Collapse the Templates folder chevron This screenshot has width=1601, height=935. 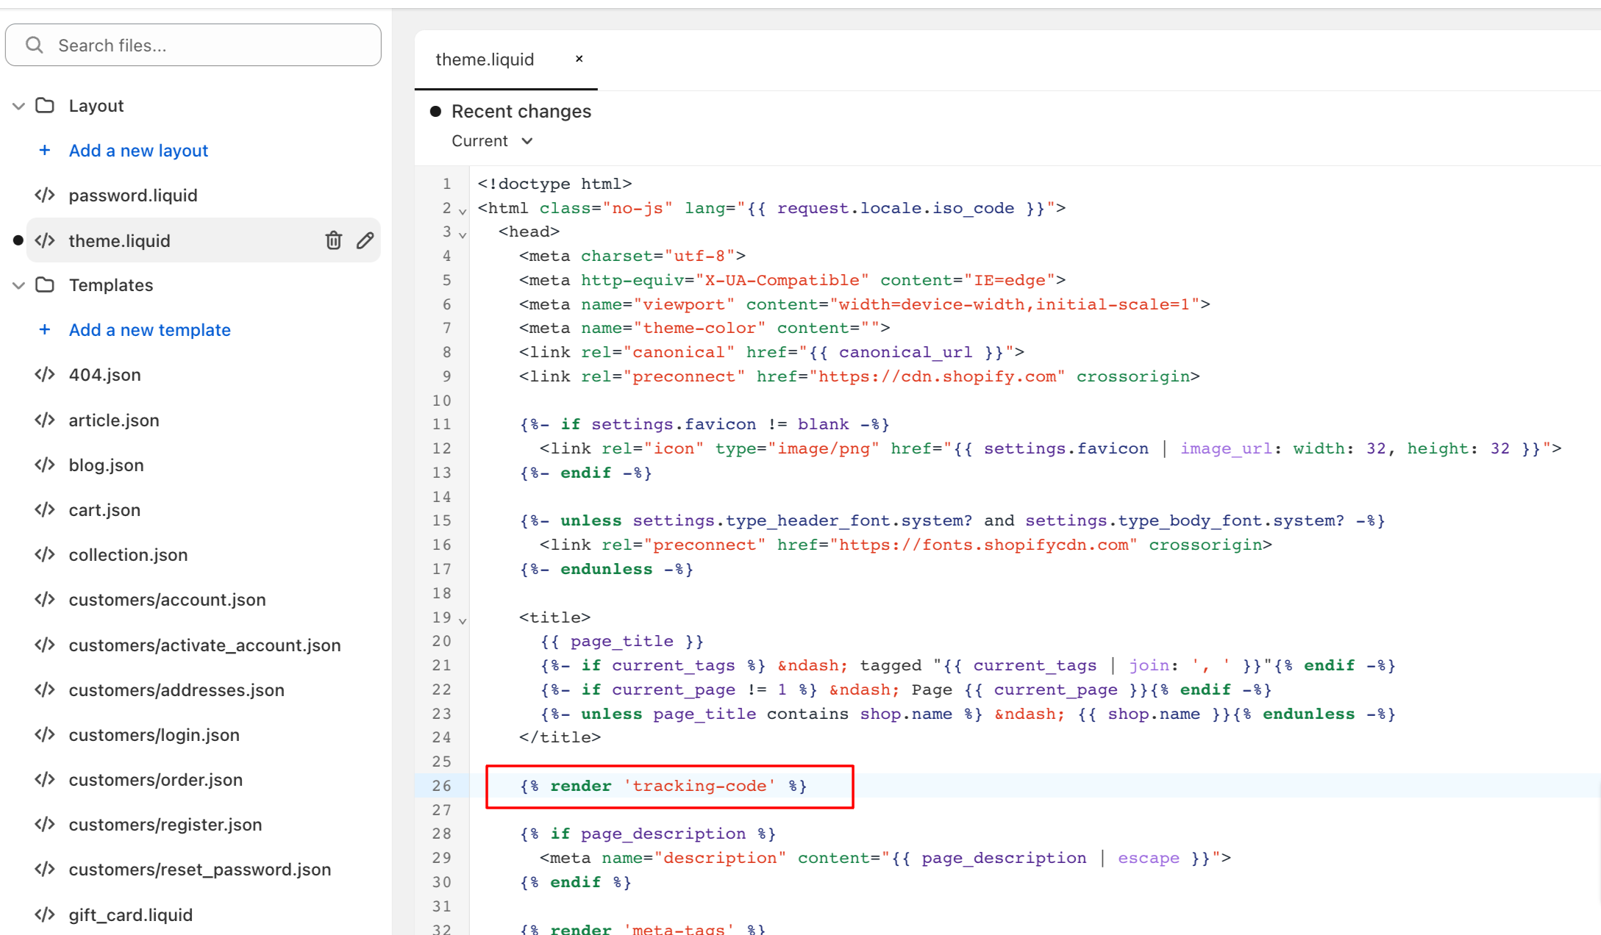19,285
